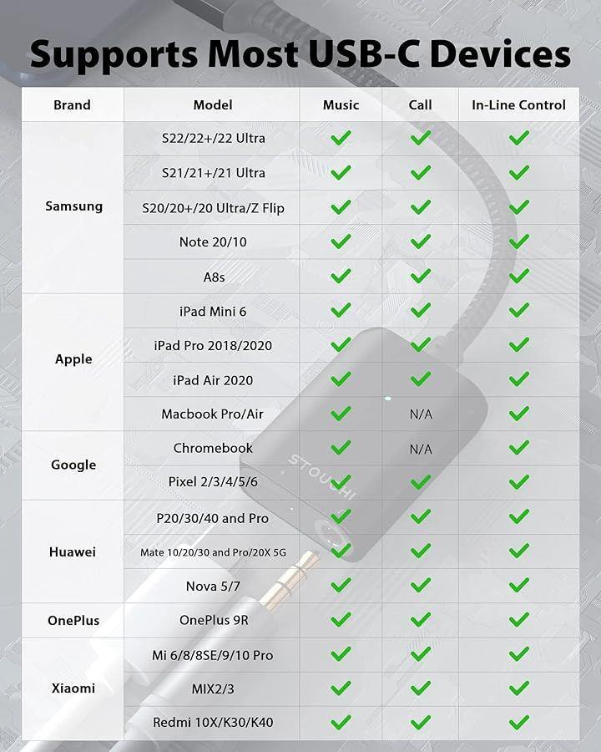The width and height of the screenshot is (601, 752).
Task: Click the "Supports Most USB-C Devices" title
Action: click(300, 53)
